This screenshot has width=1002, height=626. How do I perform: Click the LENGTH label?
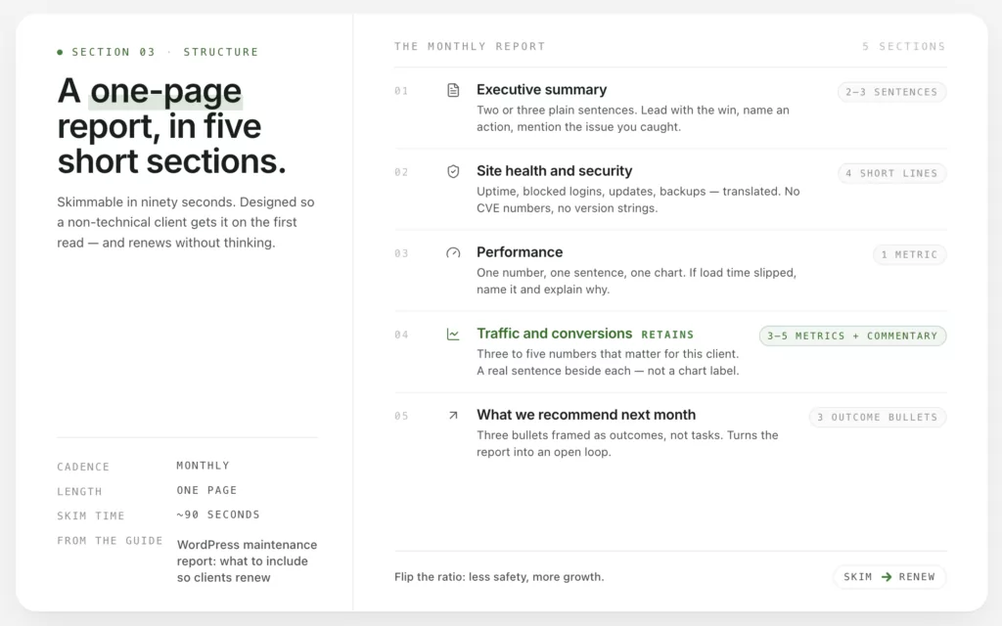79,491
